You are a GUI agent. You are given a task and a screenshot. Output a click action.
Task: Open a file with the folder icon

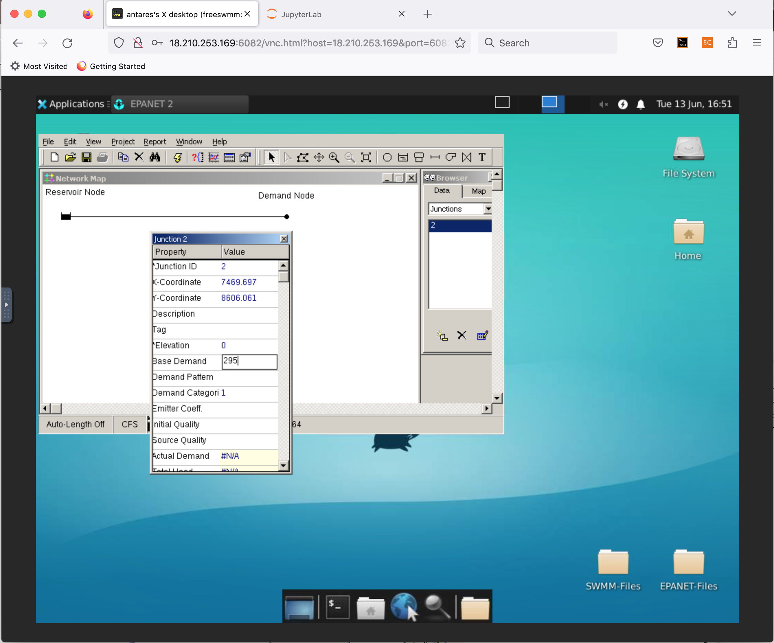[x=70, y=157]
